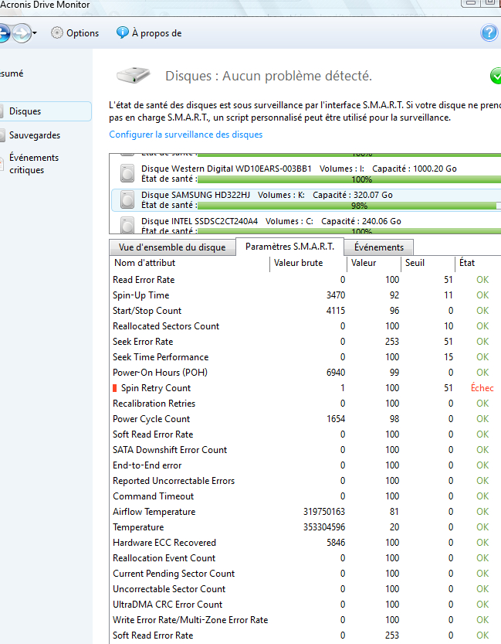Select Command Timeout attribute
Screen dimensions: 501x644
pos(154,496)
